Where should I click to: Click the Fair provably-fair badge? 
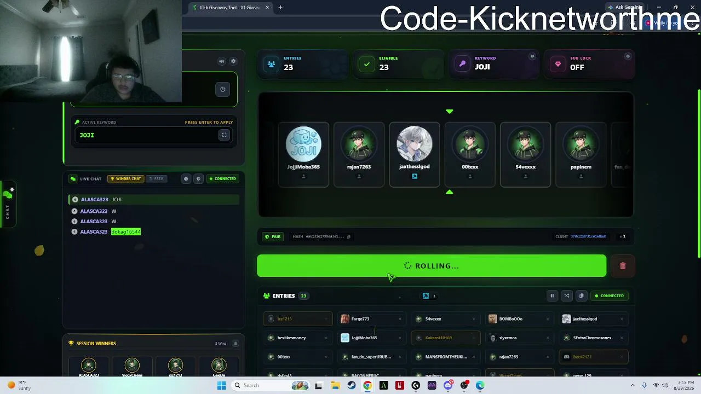pyautogui.click(x=273, y=236)
